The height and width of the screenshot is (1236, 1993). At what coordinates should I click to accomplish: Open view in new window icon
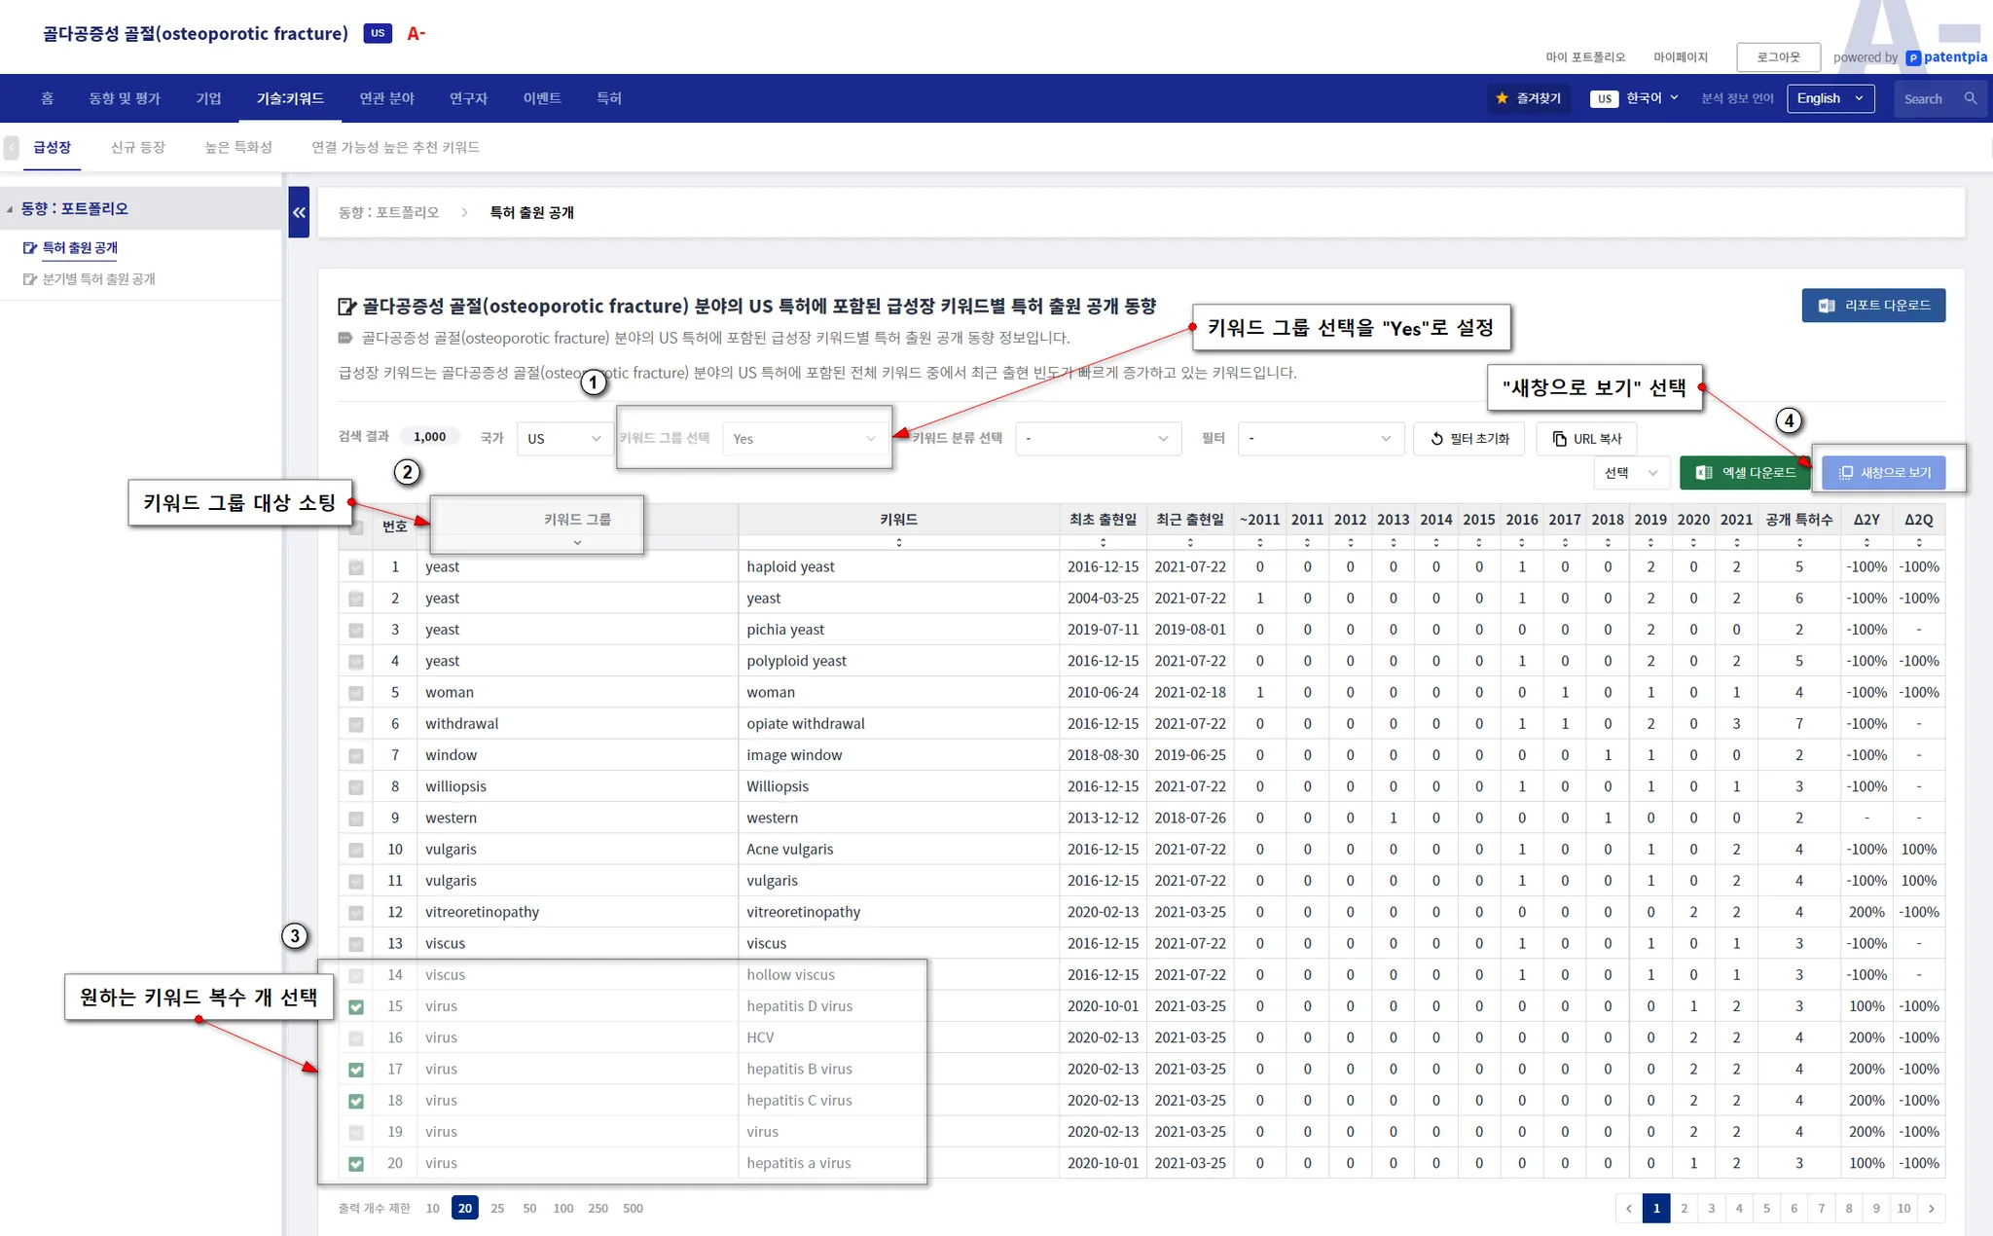coord(1845,473)
